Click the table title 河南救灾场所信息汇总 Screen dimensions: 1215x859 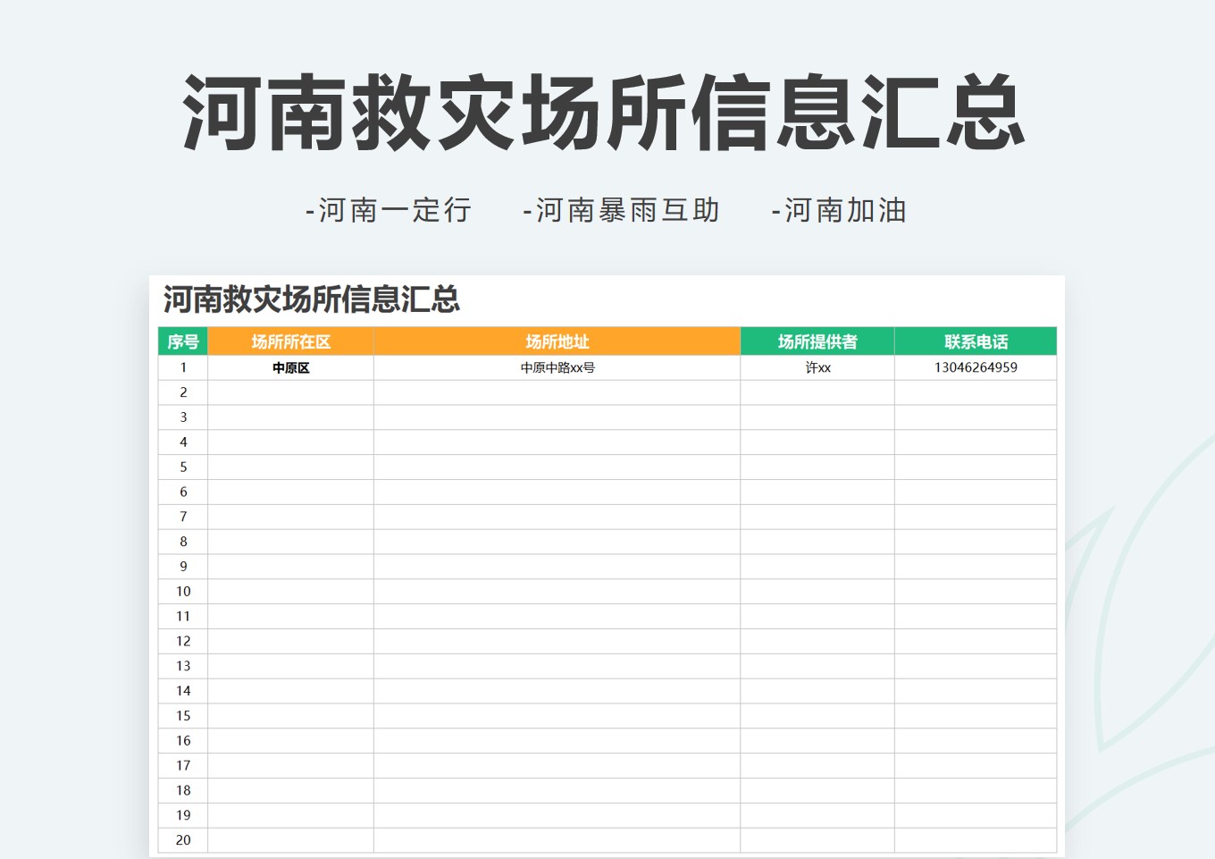coord(311,301)
